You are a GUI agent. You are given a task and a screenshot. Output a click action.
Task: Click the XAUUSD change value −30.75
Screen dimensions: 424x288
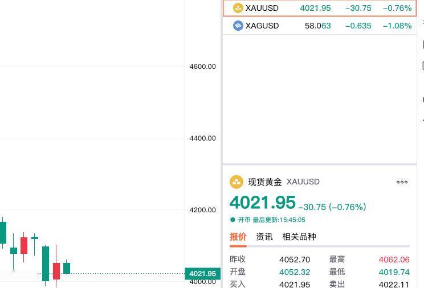pos(358,8)
